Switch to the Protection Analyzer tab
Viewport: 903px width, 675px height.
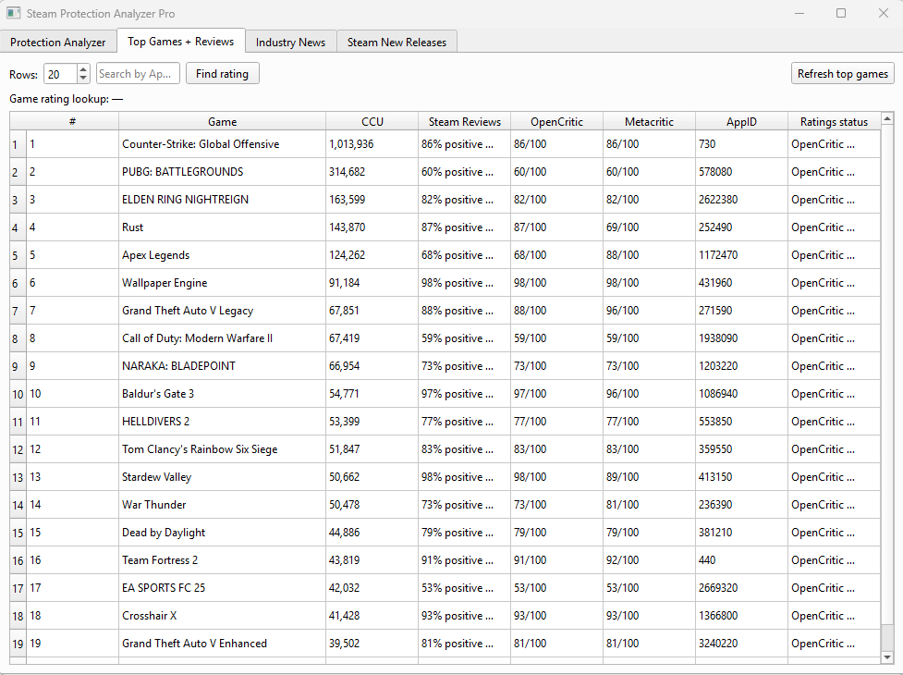pyautogui.click(x=58, y=43)
